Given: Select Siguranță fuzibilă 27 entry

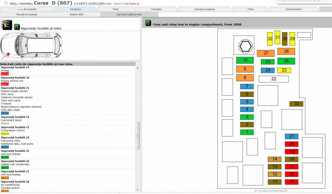Looking at the screenshot, I should pyautogui.click(x=68, y=175).
